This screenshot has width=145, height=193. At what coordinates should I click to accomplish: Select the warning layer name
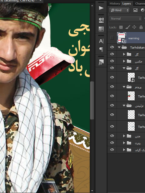click(134, 38)
